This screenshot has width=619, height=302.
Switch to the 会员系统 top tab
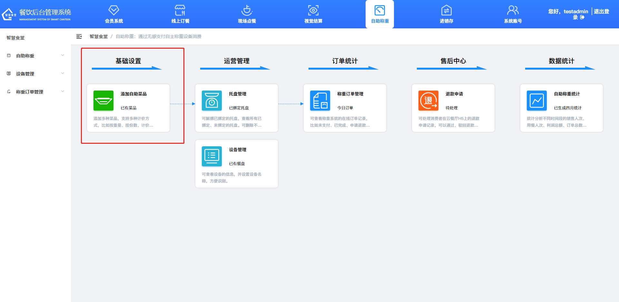click(x=114, y=14)
